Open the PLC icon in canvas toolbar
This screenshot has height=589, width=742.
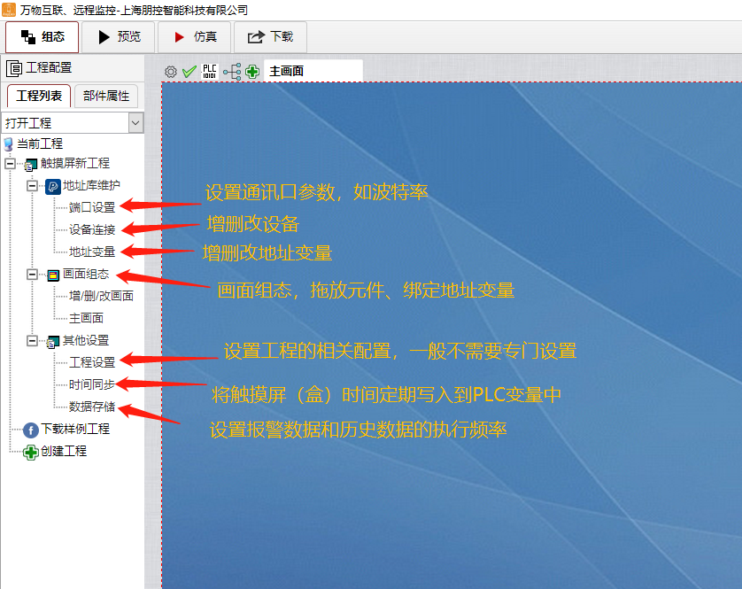(210, 72)
